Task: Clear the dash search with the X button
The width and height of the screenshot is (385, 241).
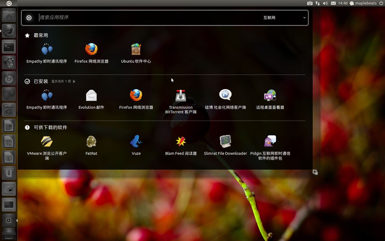Action: click(29, 18)
